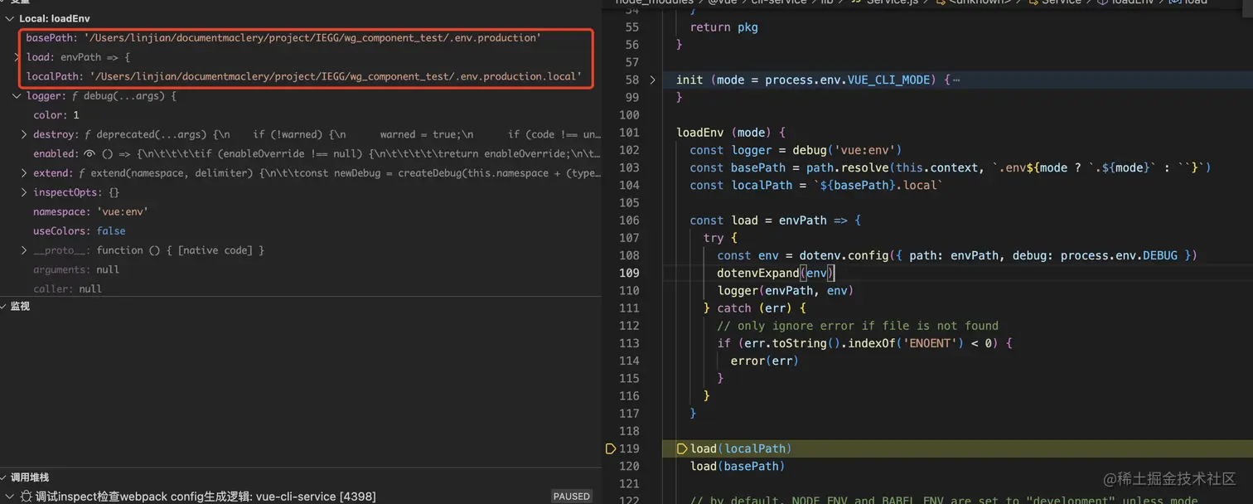Click the dotenv.config line 108
The image size is (1253, 504).
[x=957, y=255]
